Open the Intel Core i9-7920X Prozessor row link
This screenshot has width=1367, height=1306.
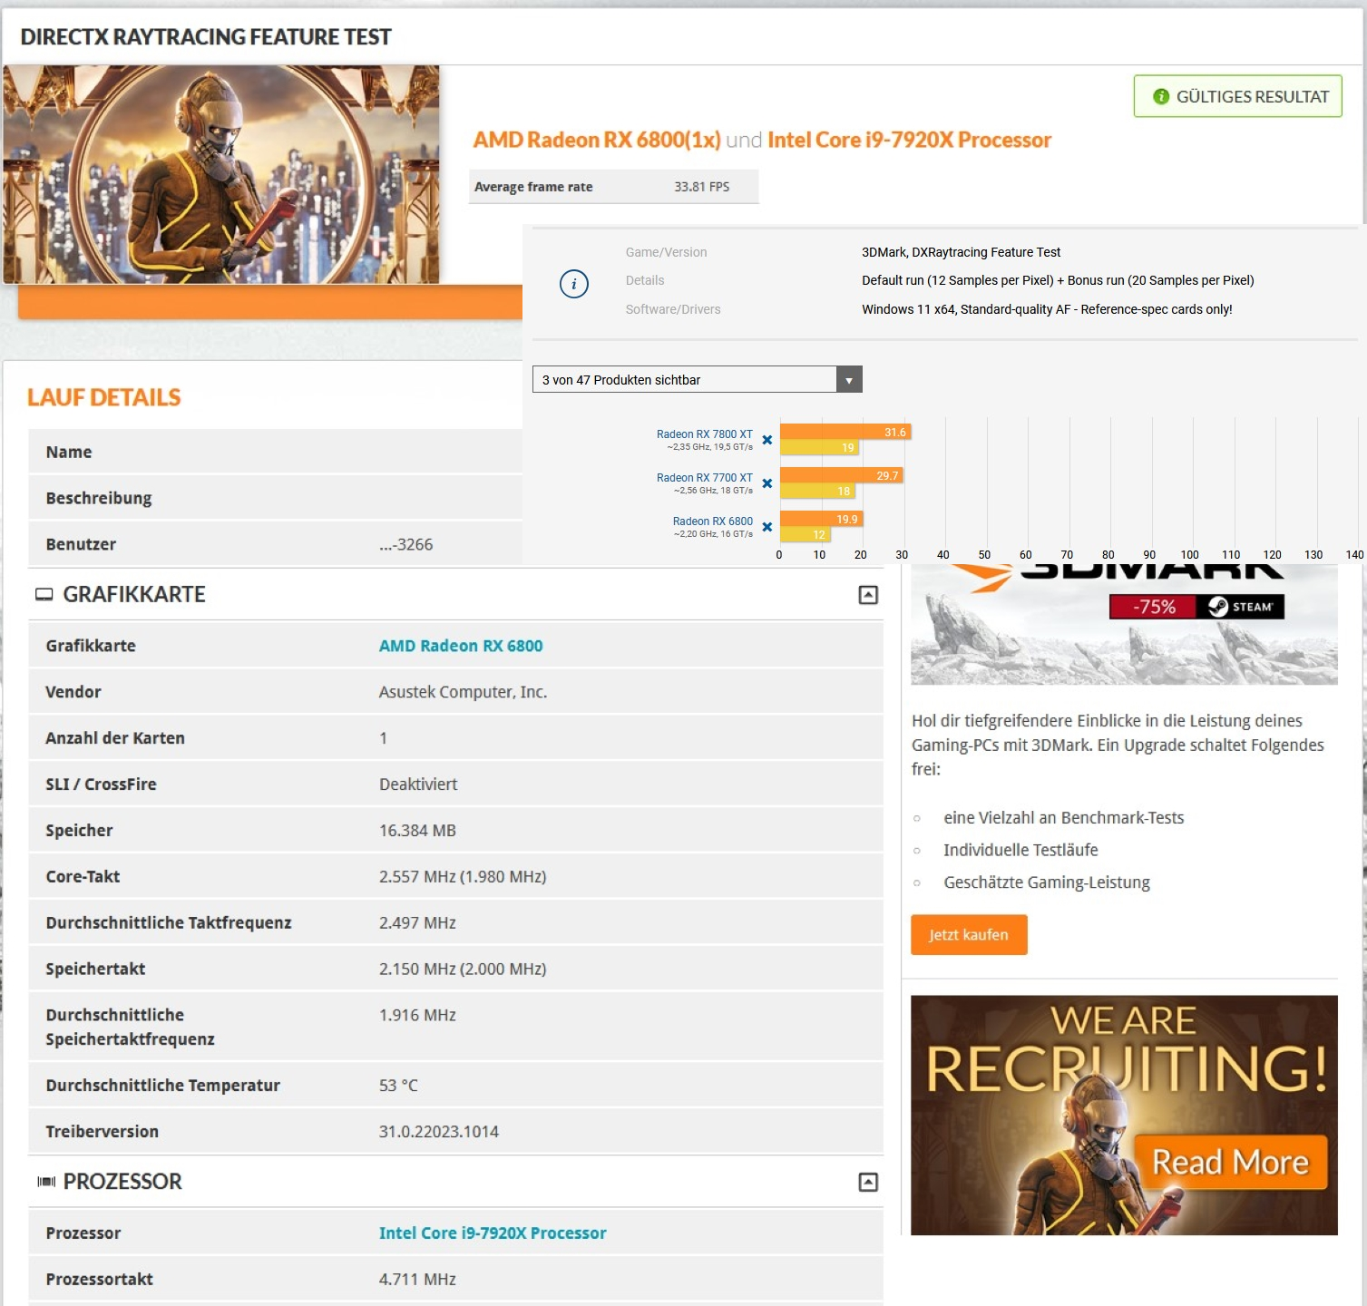pos(493,1233)
